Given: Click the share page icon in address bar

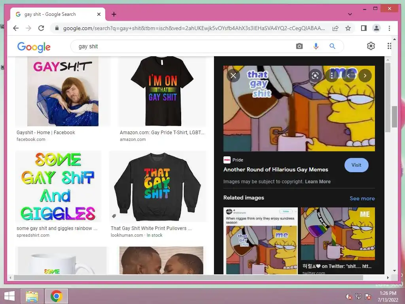Looking at the screenshot, I should click(335, 28).
